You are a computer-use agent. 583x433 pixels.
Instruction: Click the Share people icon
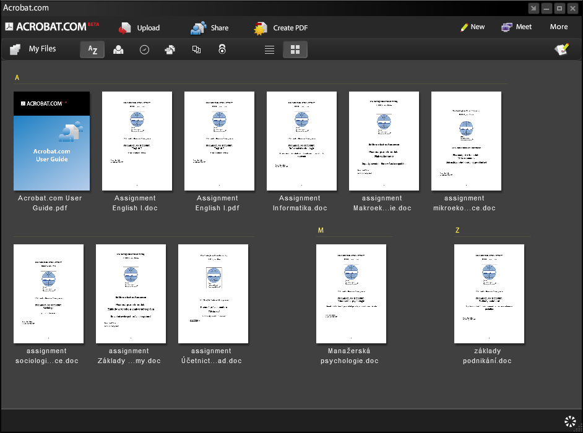click(x=198, y=28)
